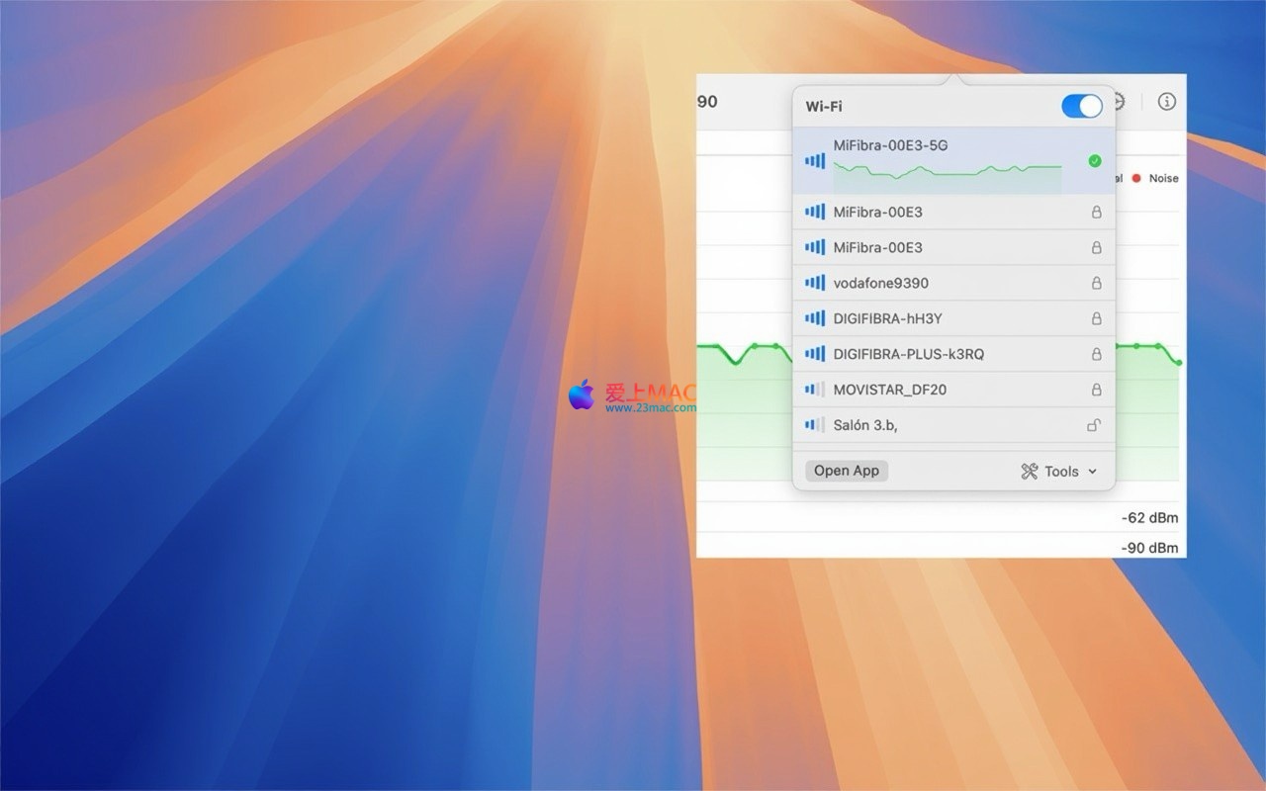Click the open padlock icon beside Salón 3.b
The width and height of the screenshot is (1266, 791).
(x=1095, y=425)
